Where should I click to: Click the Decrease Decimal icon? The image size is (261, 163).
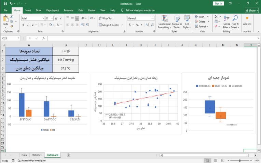(152, 25)
